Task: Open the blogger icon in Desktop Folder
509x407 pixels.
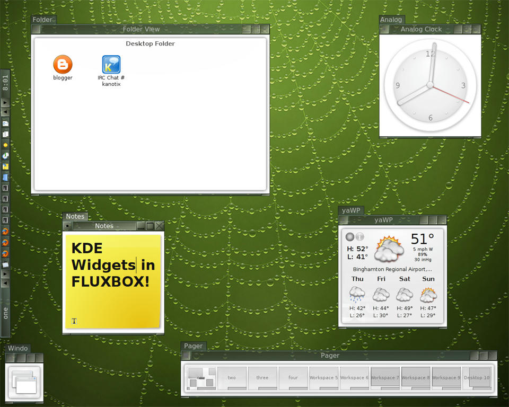Action: 63,65
